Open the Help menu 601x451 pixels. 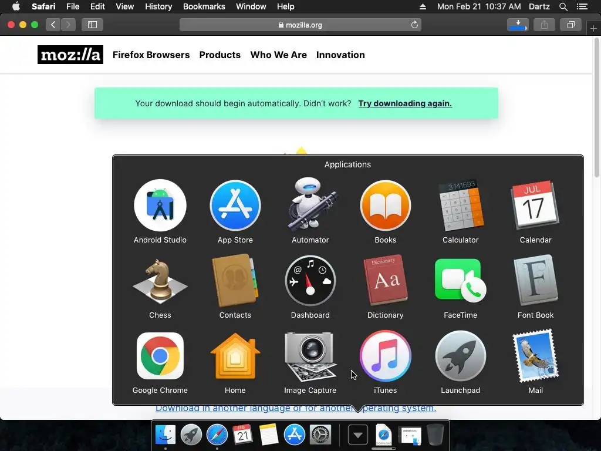286,6
